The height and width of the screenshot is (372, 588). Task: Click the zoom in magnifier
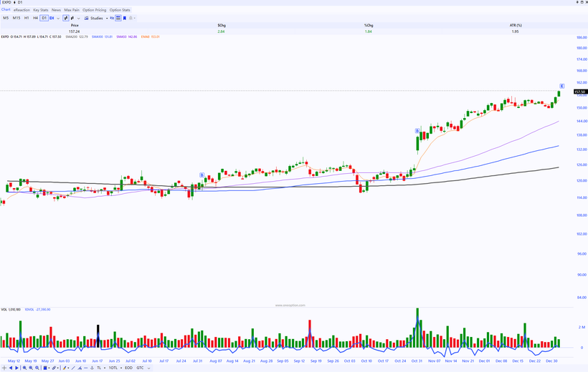[24, 368]
